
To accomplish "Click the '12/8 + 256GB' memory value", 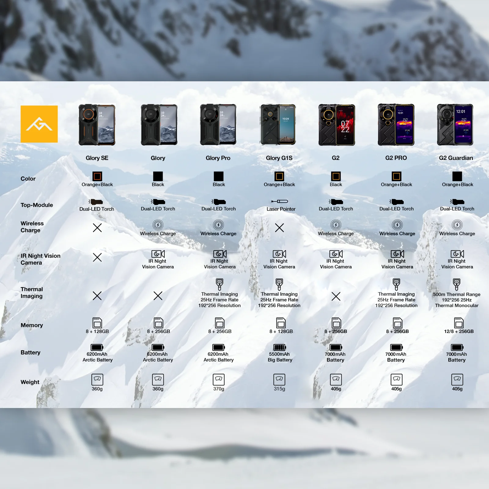I will point(459,331).
